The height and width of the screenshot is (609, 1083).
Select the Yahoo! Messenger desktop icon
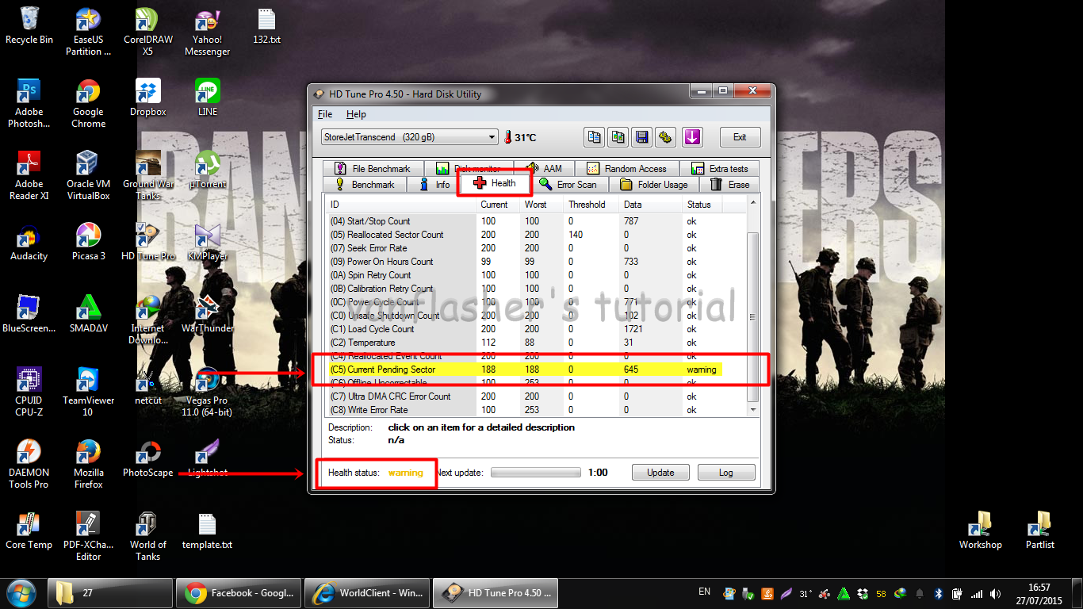[x=207, y=32]
